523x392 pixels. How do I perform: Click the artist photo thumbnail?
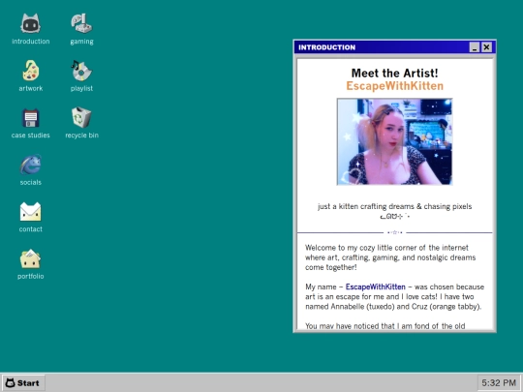point(394,141)
